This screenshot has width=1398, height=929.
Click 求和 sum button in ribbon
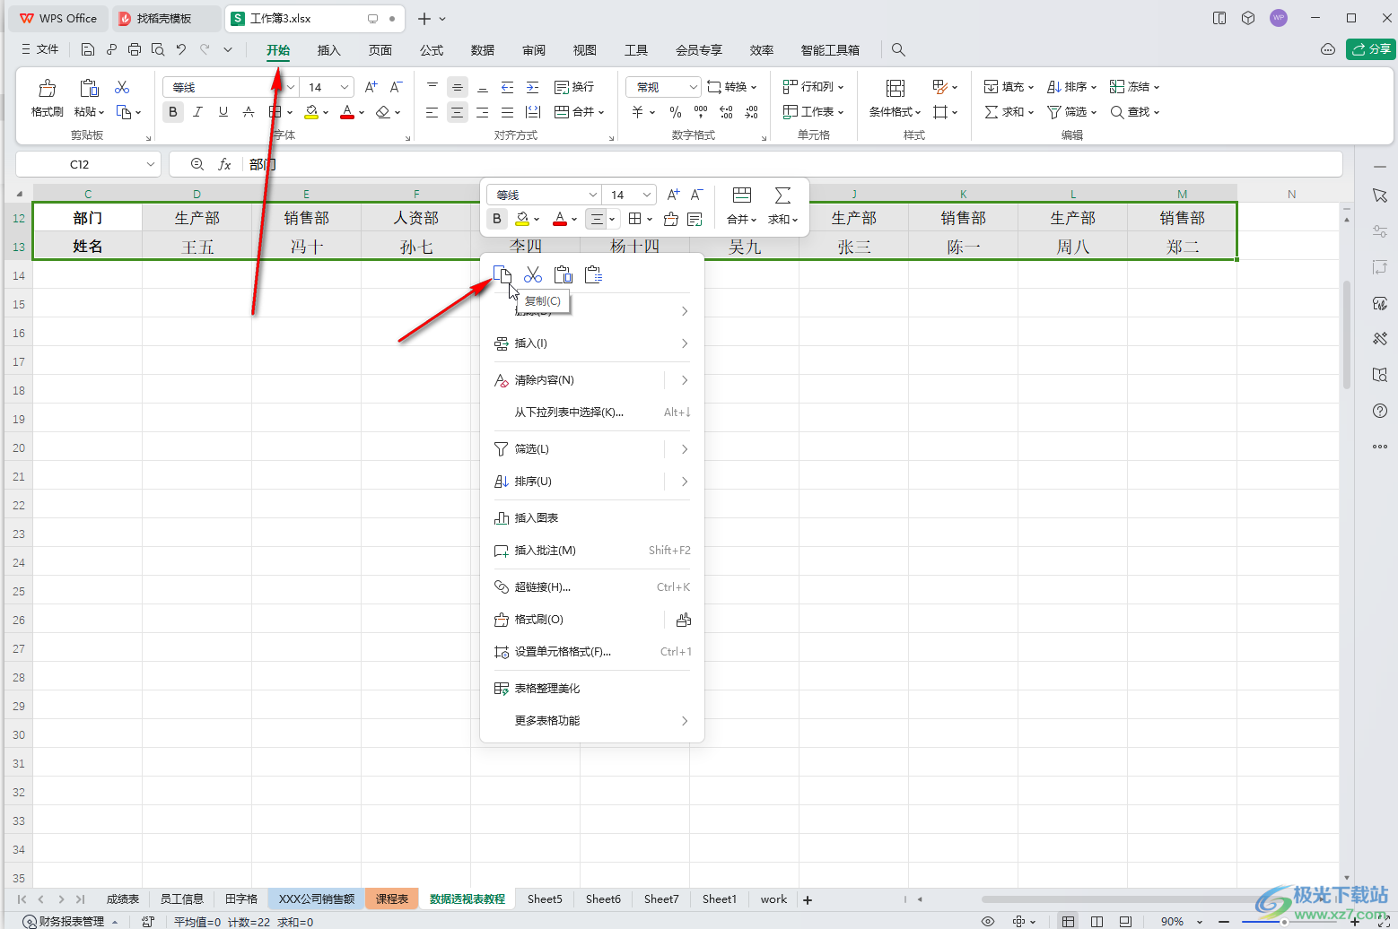1009,112
